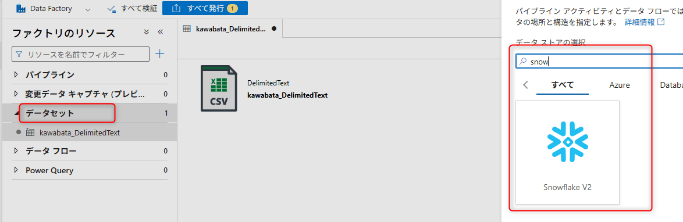Click the パイプライン count 0
683x222 pixels.
(166, 75)
